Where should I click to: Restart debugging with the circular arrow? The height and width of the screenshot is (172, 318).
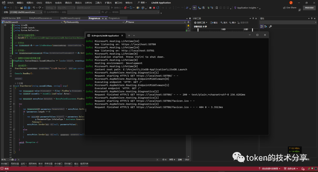tap(158, 8)
